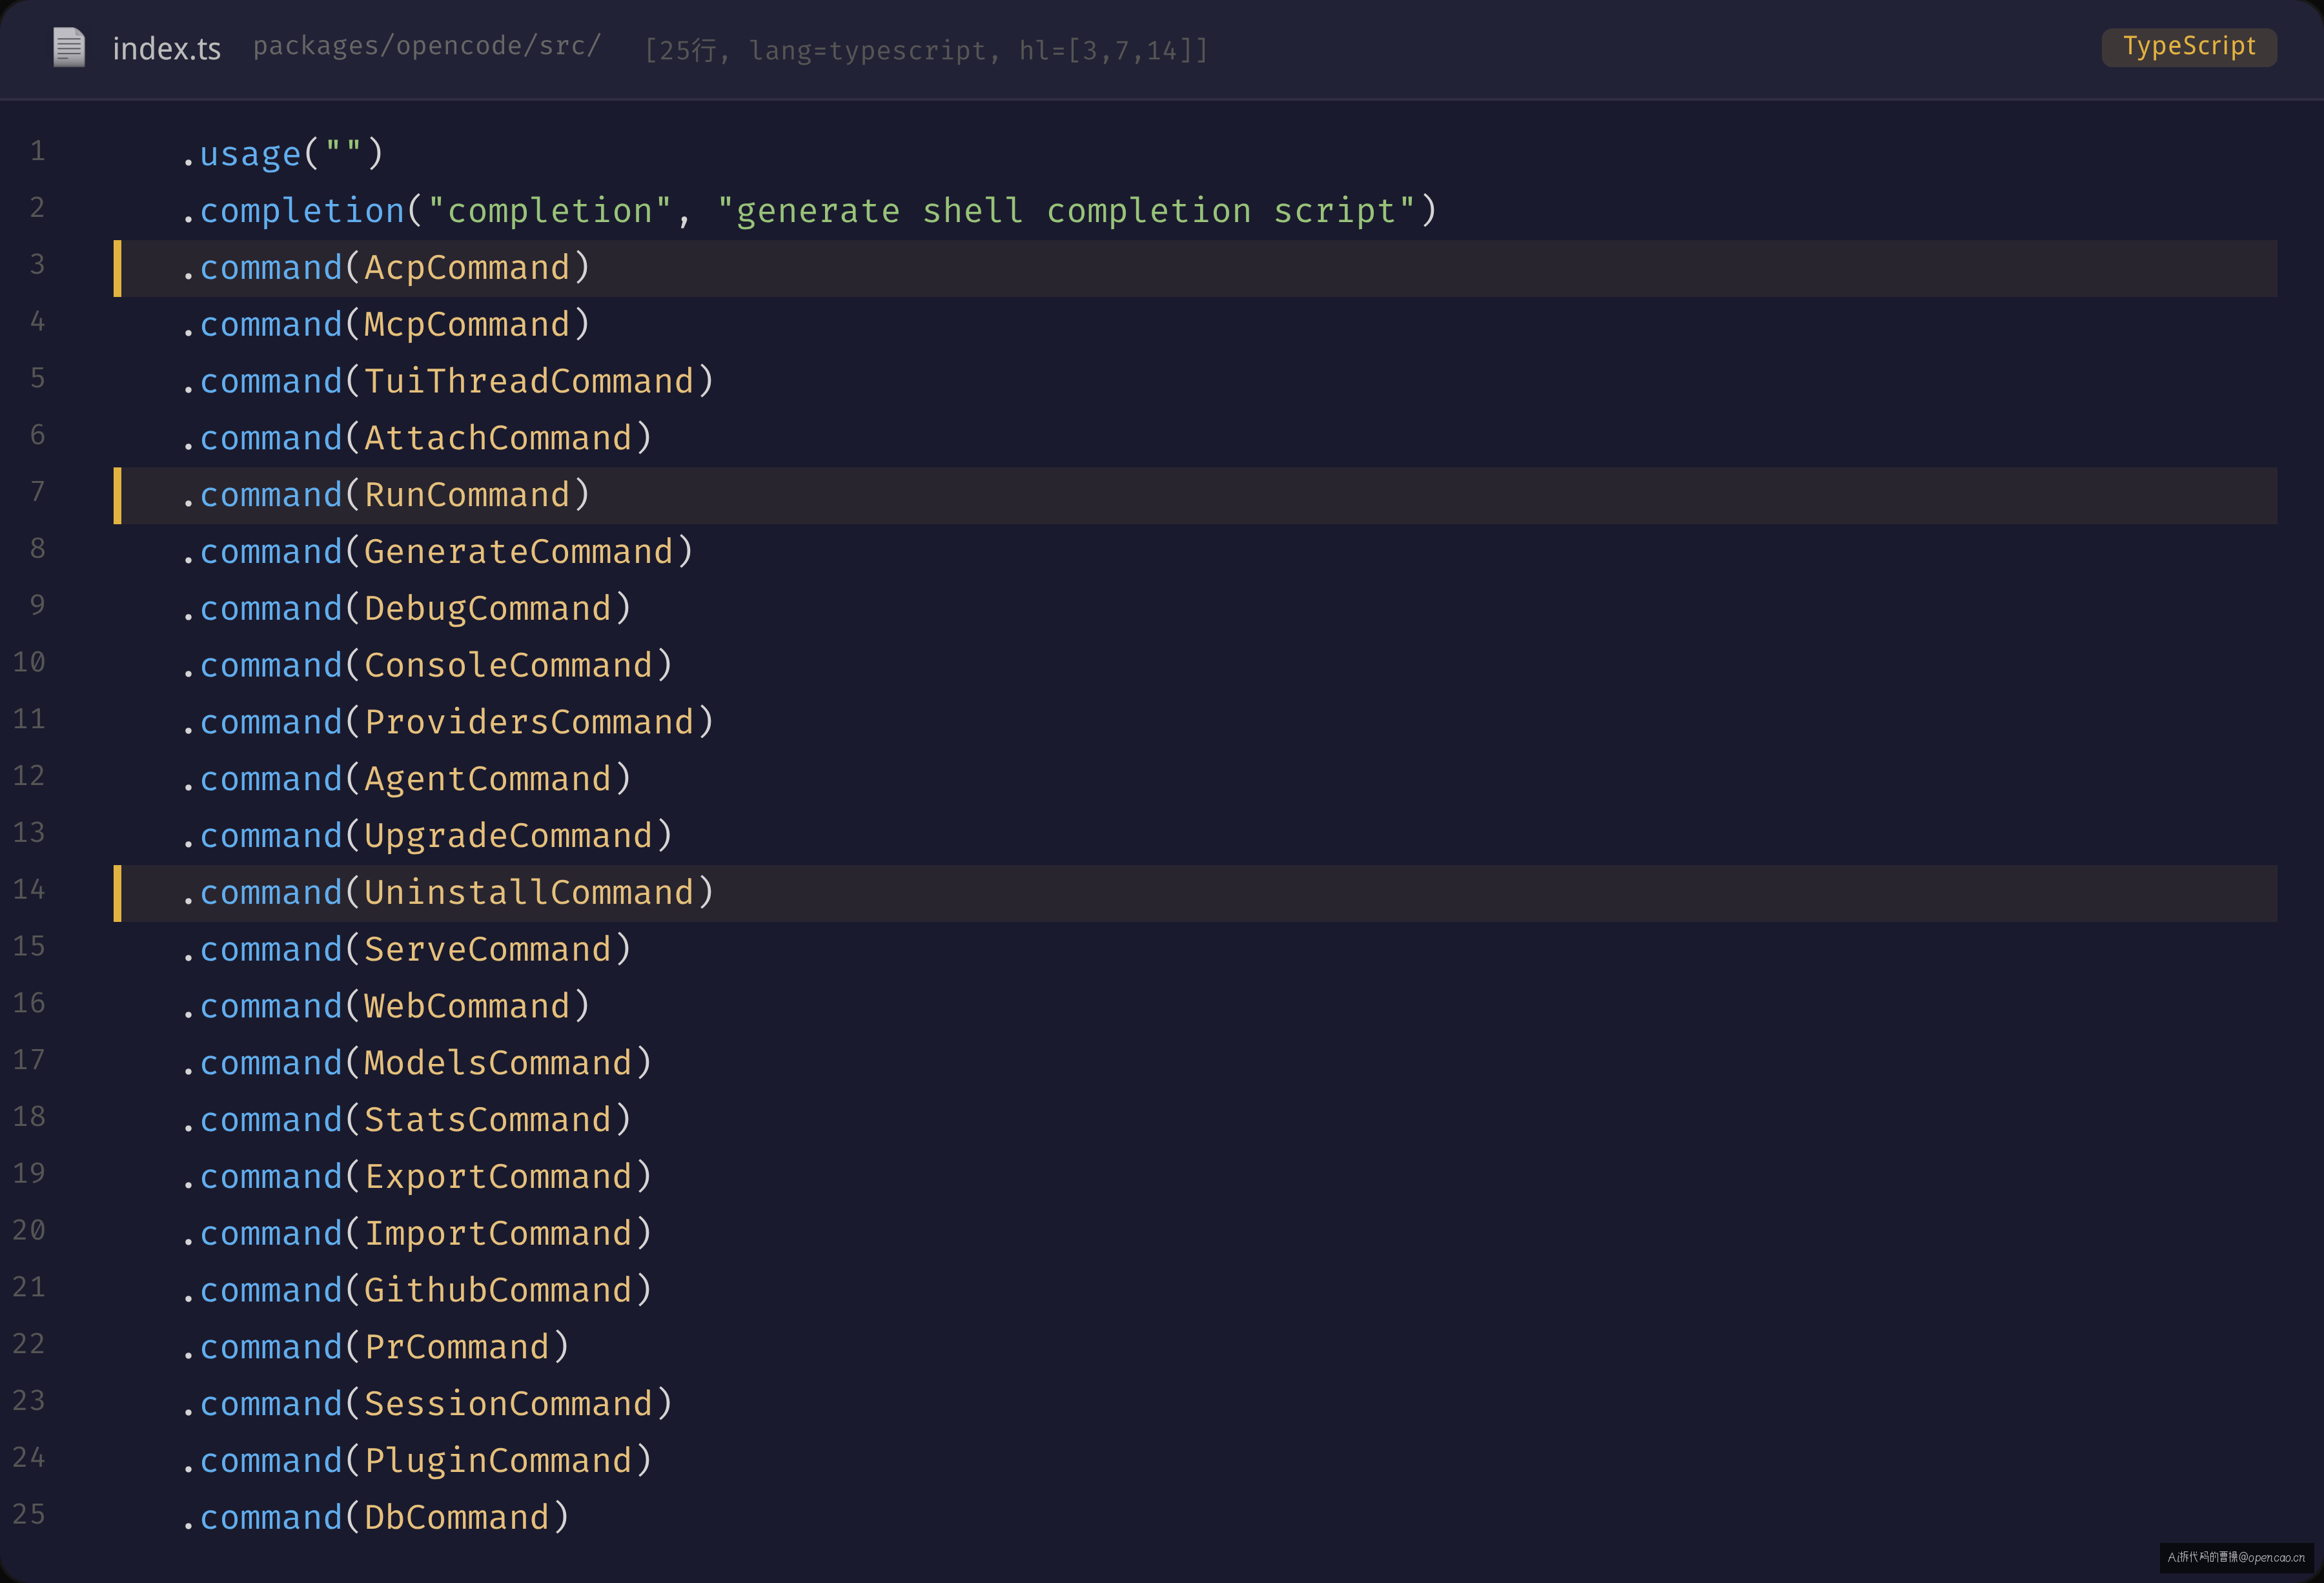
Task: Select the highlighted UninstallCommand line
Action: pyautogui.click(x=1195, y=893)
